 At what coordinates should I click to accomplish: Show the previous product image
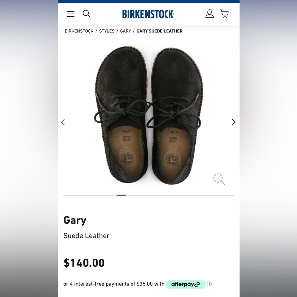pos(63,122)
